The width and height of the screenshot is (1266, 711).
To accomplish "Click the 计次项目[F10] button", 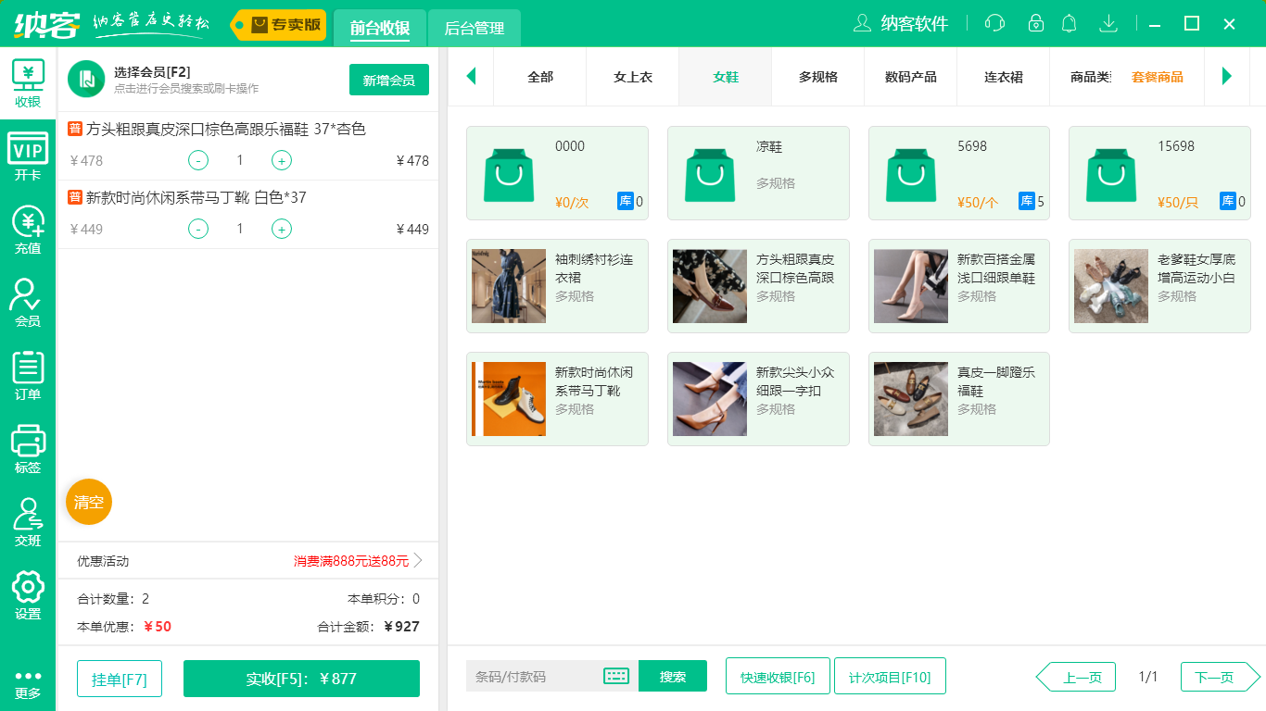I will coord(890,676).
